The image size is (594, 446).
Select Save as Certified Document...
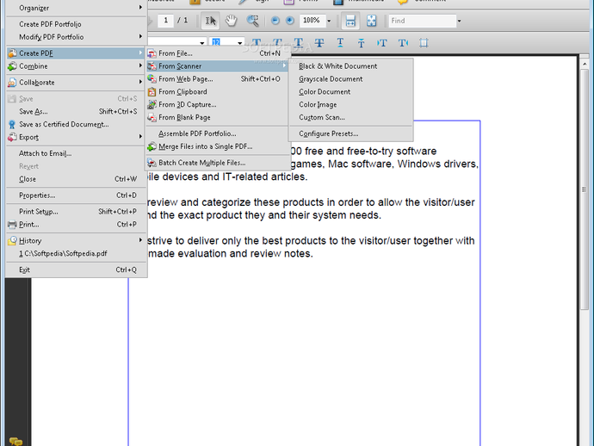click(x=76, y=124)
